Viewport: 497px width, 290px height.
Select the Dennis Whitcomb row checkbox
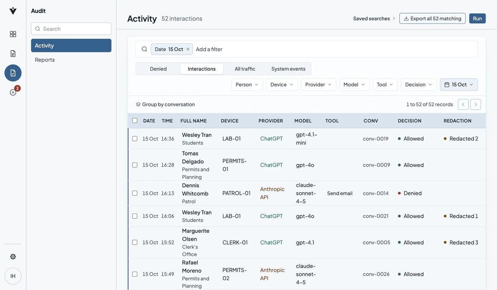coord(134,193)
